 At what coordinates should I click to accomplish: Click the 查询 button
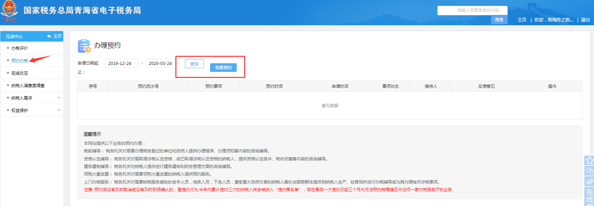(194, 64)
